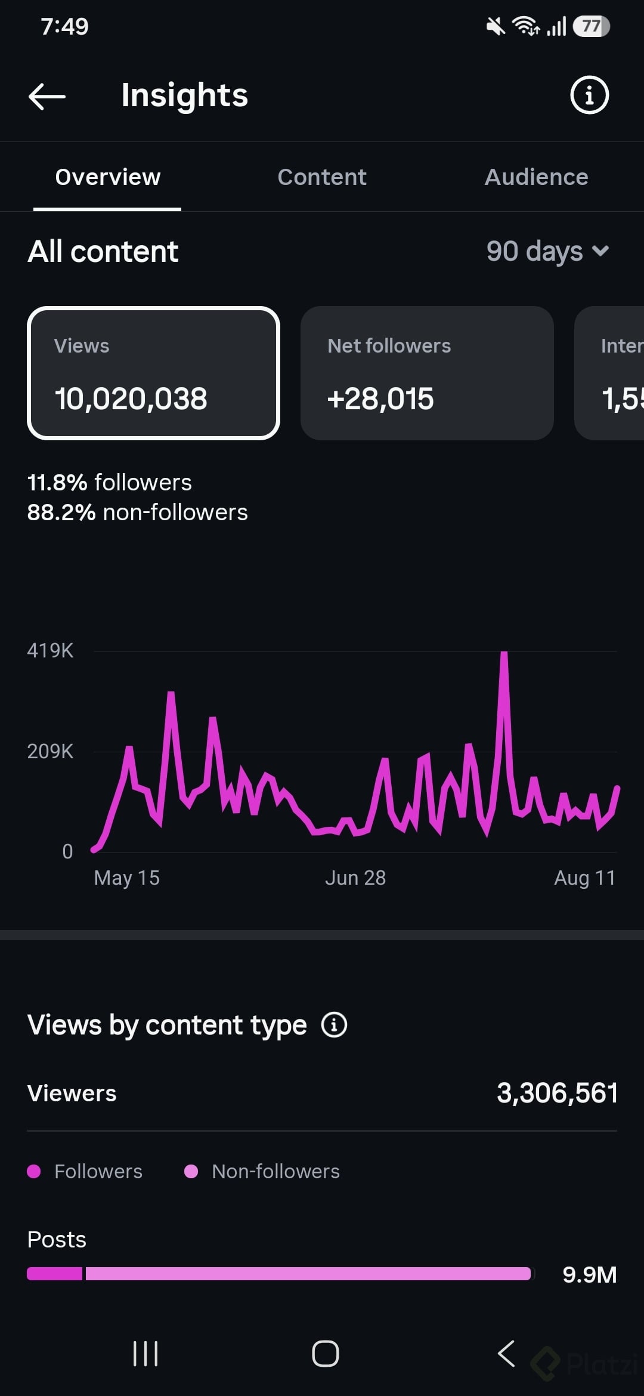The image size is (644, 1396).
Task: Switch to the Content tab
Action: (322, 177)
